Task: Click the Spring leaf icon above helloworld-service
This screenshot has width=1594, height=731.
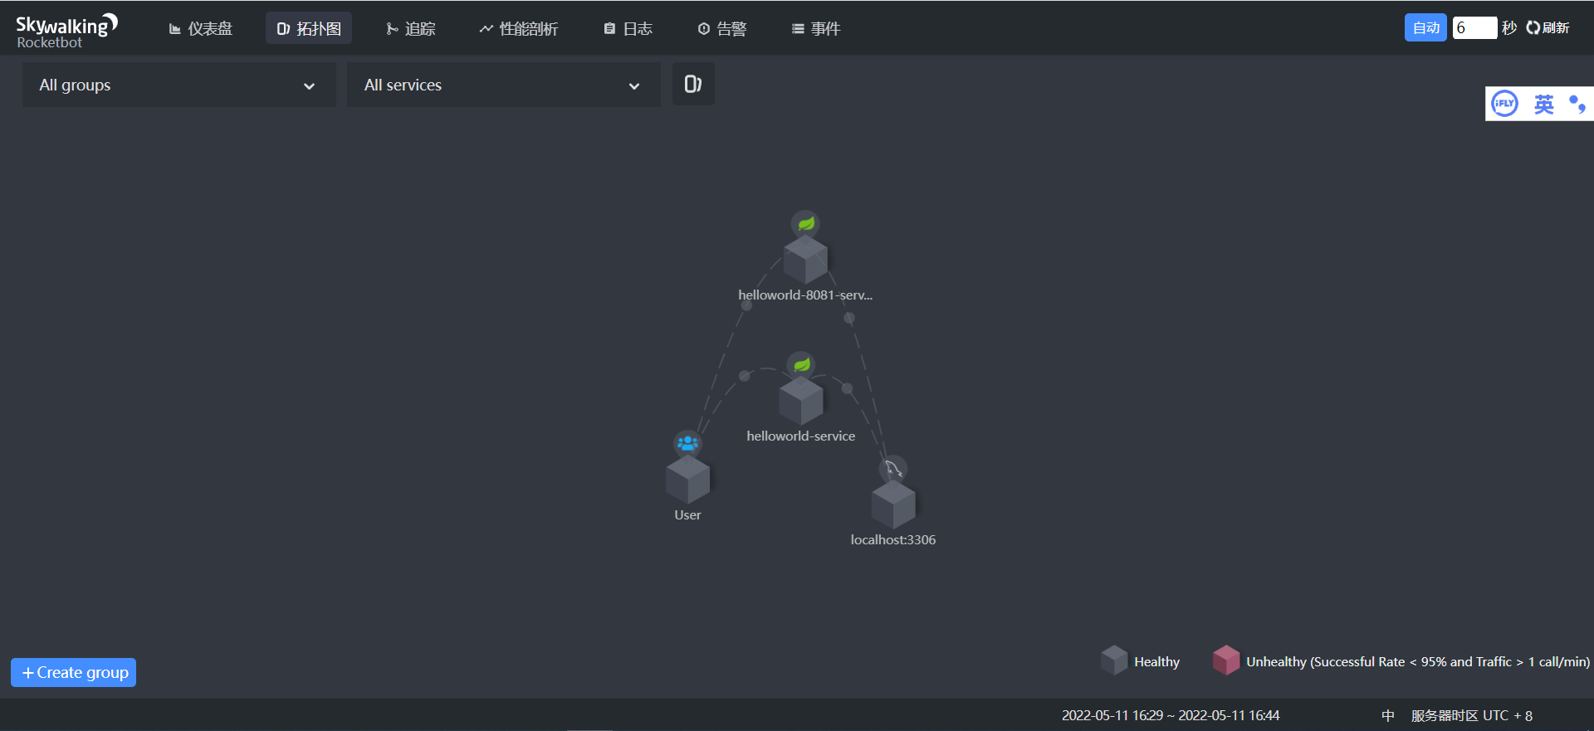Action: point(800,365)
